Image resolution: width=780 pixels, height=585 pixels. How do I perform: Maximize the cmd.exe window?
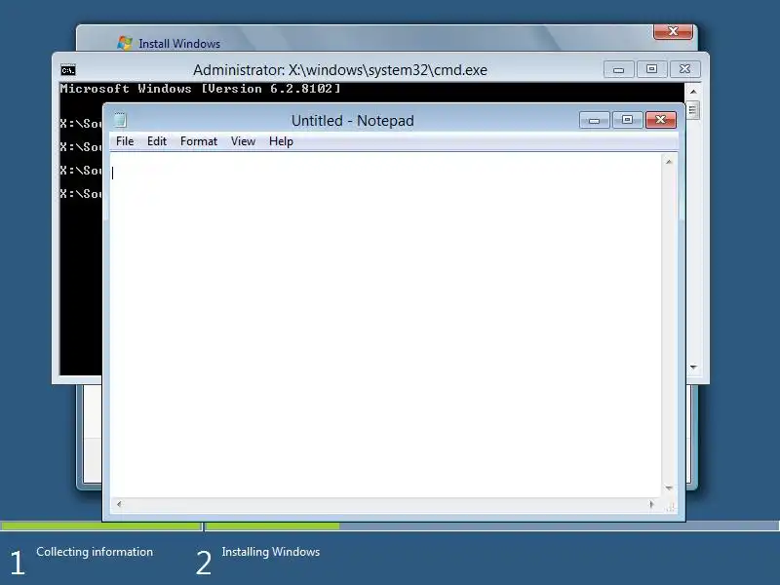[651, 69]
